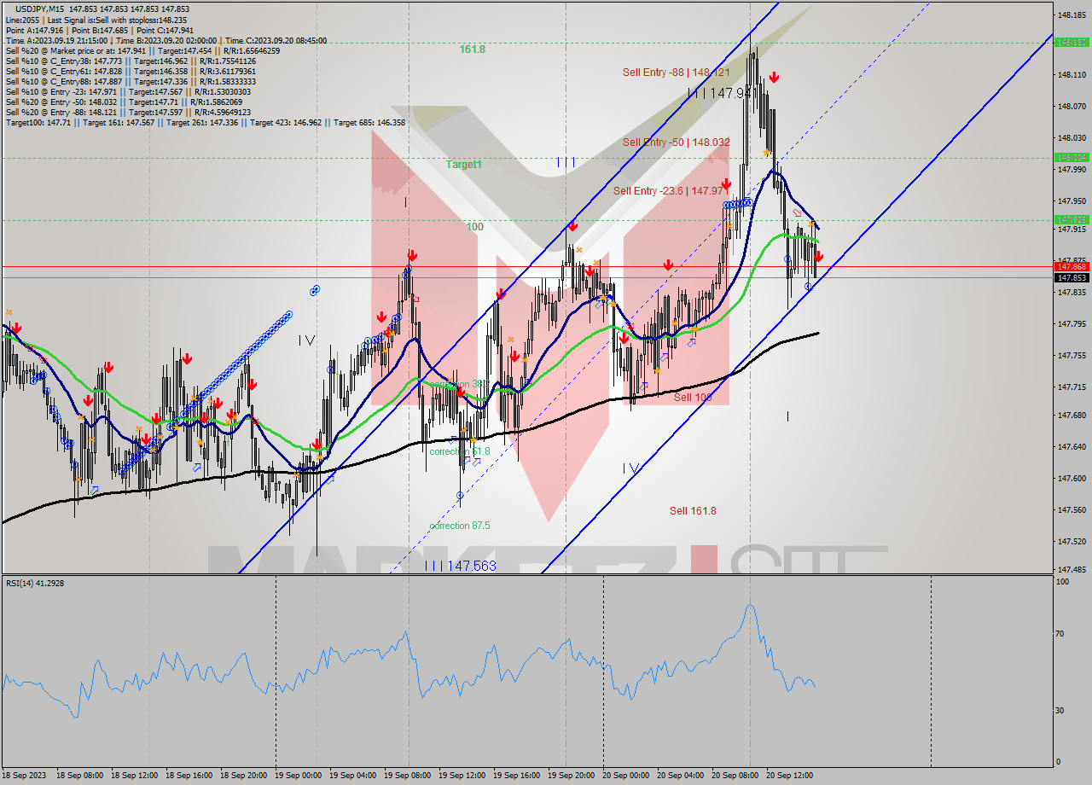Click the 'Sell Entry -23.6 | 147.97' label
Image resolution: width=1092 pixels, height=785 pixels.
[670, 191]
